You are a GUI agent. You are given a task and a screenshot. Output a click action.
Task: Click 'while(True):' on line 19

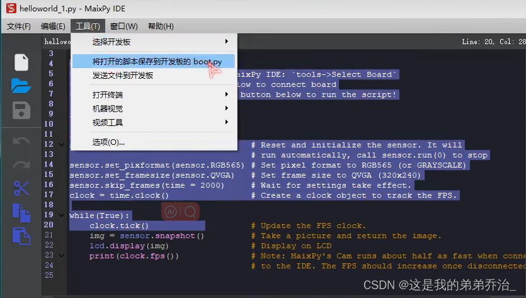(99, 215)
